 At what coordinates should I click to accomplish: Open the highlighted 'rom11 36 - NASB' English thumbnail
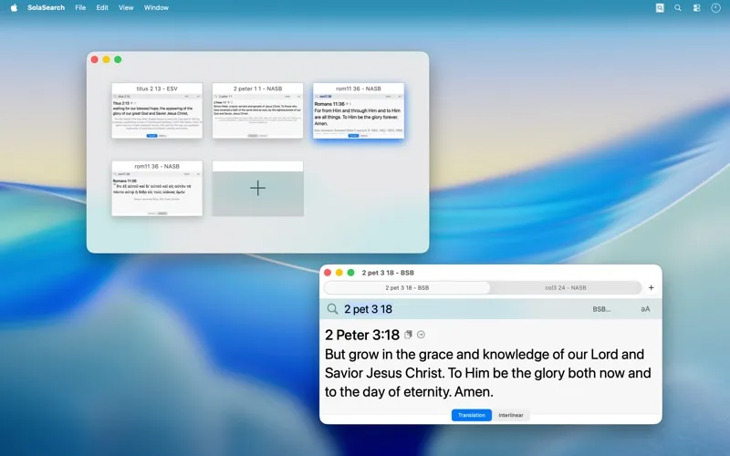[x=359, y=110]
